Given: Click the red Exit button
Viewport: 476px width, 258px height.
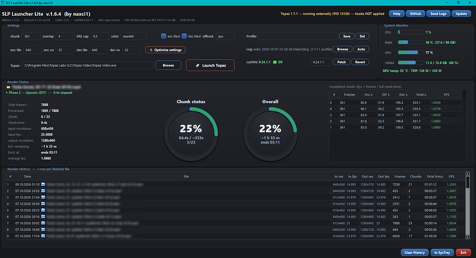Looking at the screenshot, I should (x=463, y=252).
